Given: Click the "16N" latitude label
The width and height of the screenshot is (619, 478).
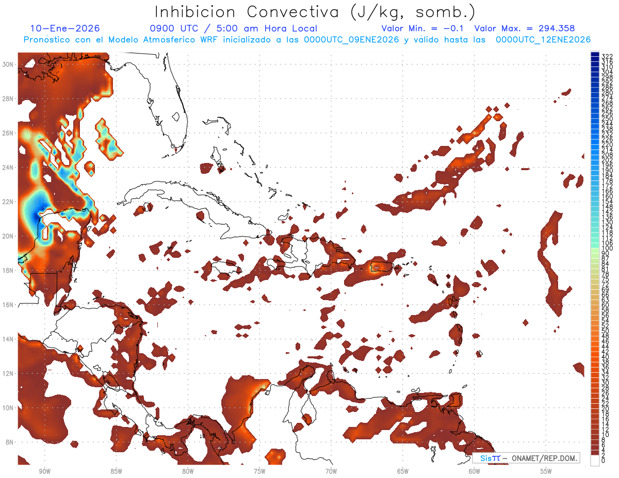Looking at the screenshot, I should tap(9, 305).
